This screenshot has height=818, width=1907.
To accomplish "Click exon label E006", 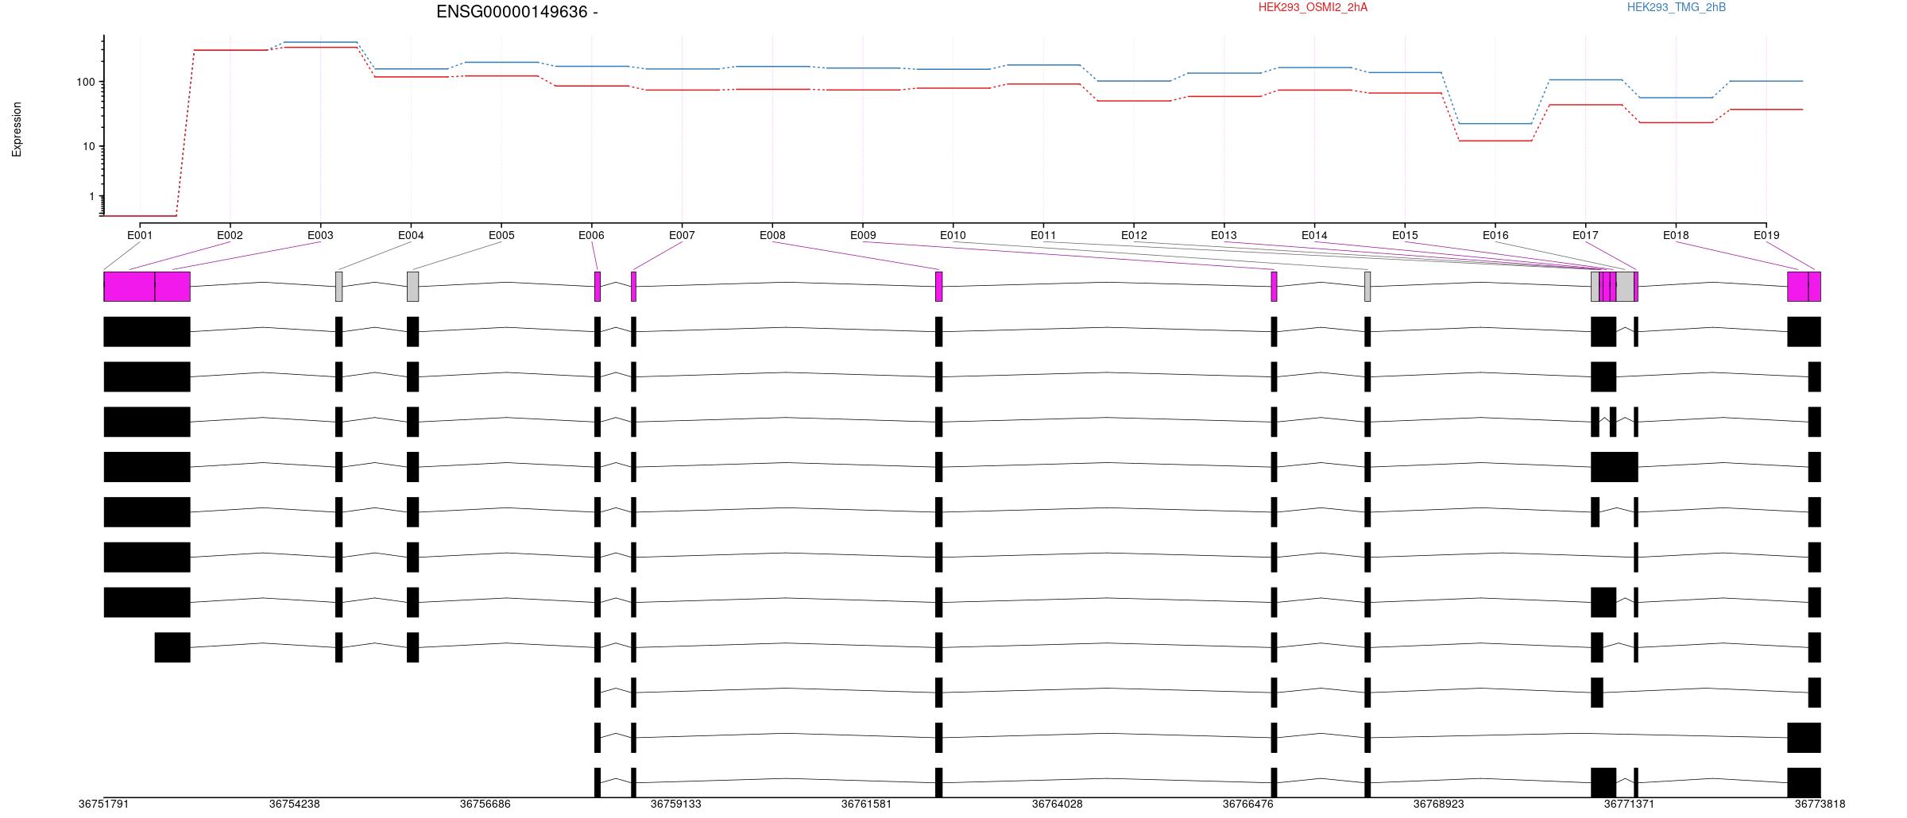I will tap(591, 235).
